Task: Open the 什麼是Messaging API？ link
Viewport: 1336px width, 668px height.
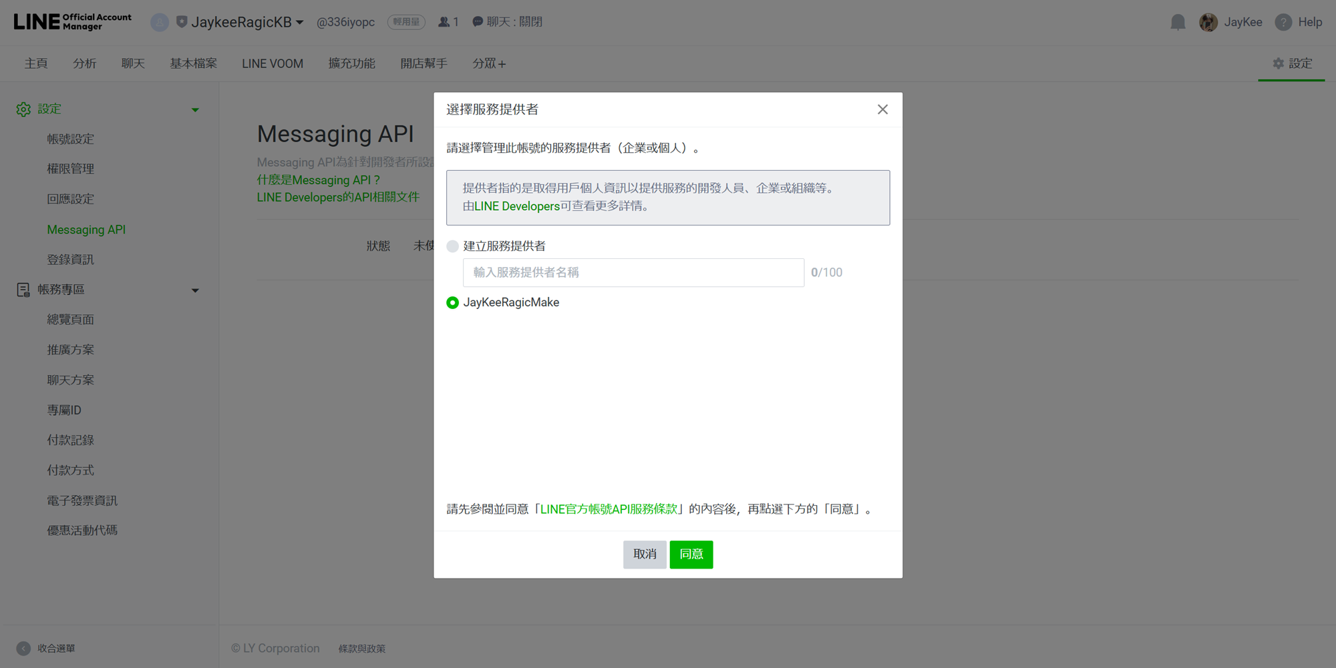Action: pos(319,180)
